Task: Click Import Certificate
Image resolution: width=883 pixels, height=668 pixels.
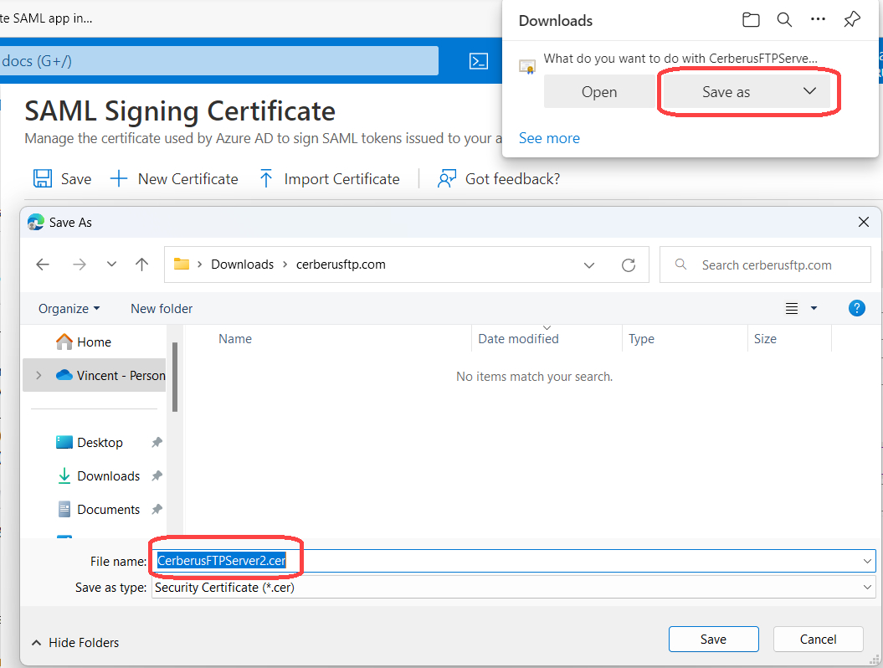Action: click(330, 179)
